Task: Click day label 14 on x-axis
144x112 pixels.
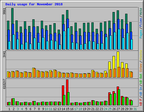Action: coord(63,109)
